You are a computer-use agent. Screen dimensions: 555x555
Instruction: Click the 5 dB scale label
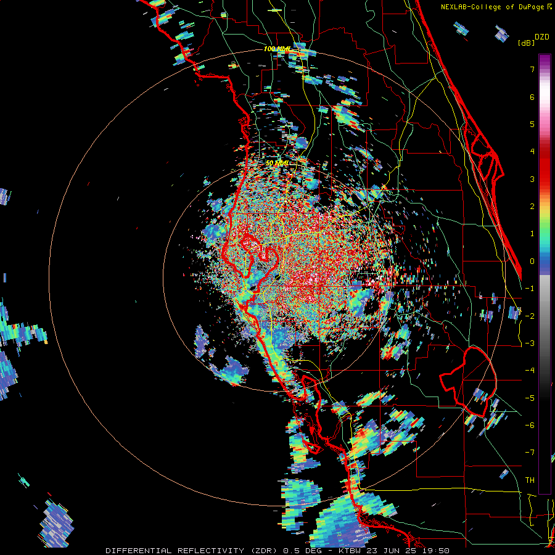point(532,124)
